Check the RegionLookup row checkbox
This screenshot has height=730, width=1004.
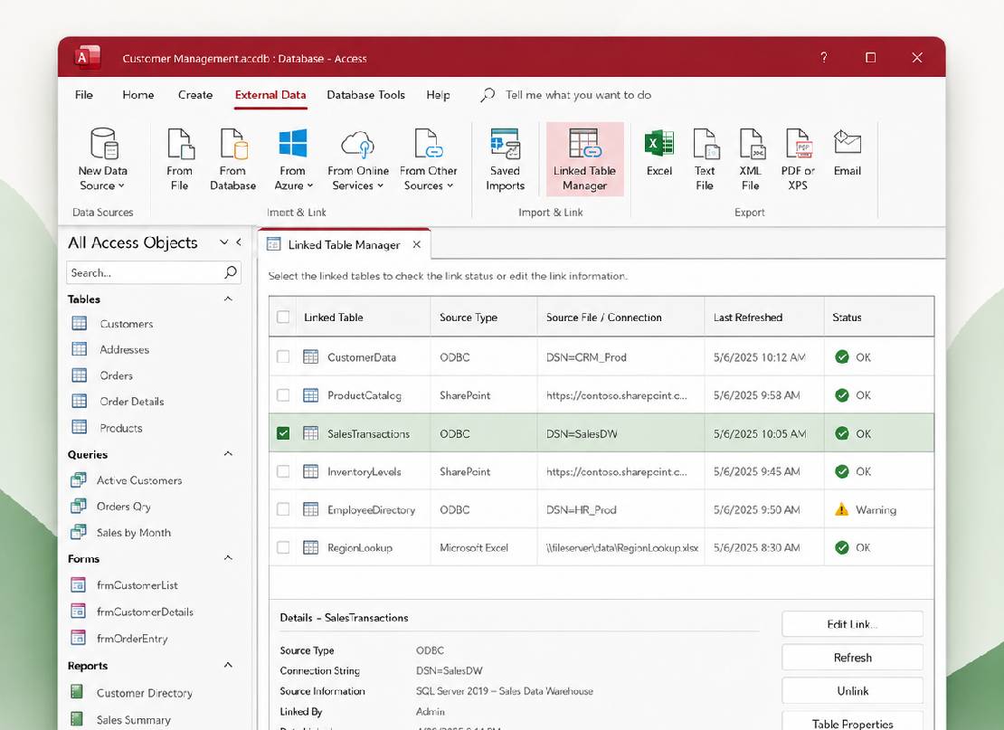pos(283,547)
